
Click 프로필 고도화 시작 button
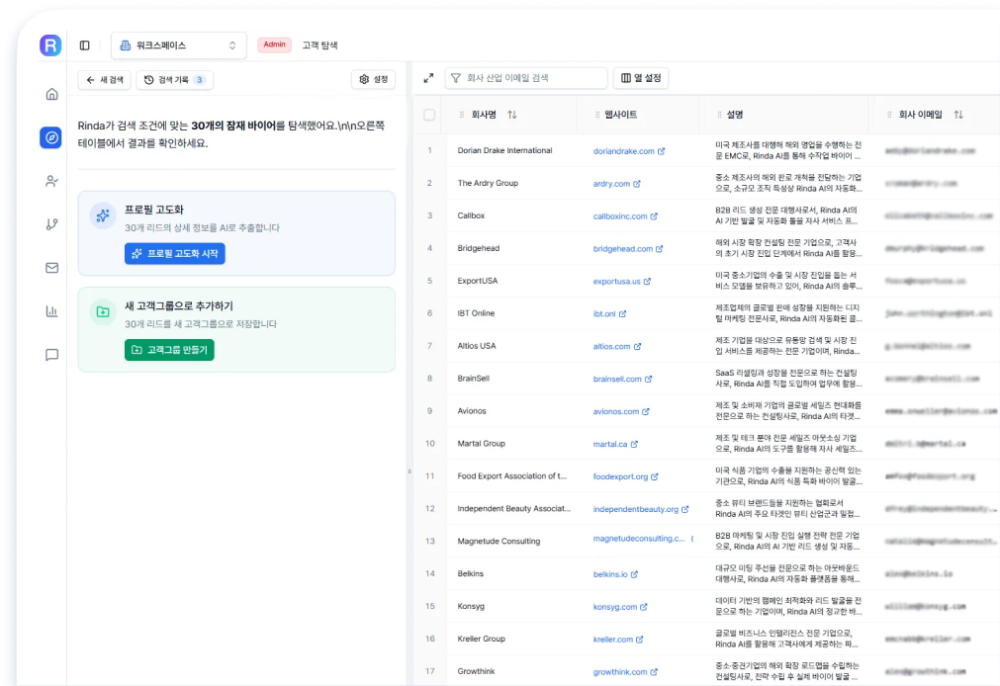[175, 254]
